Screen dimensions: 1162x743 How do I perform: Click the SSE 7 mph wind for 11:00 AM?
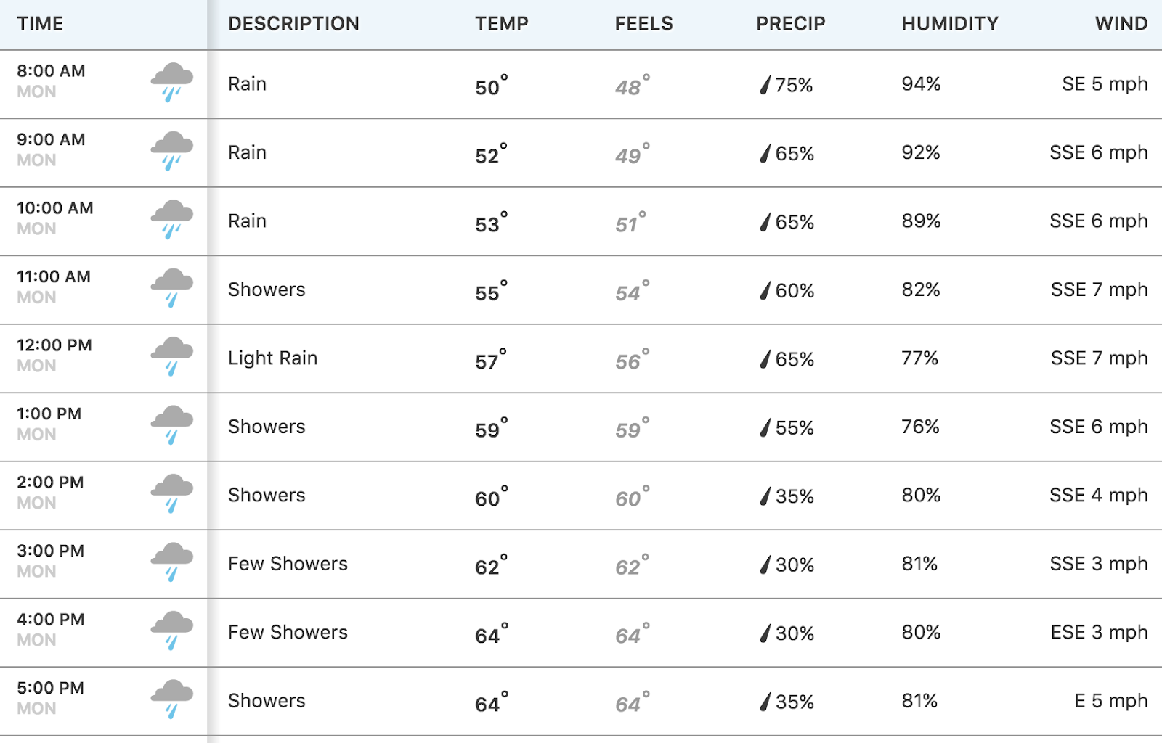pyautogui.click(x=1099, y=290)
